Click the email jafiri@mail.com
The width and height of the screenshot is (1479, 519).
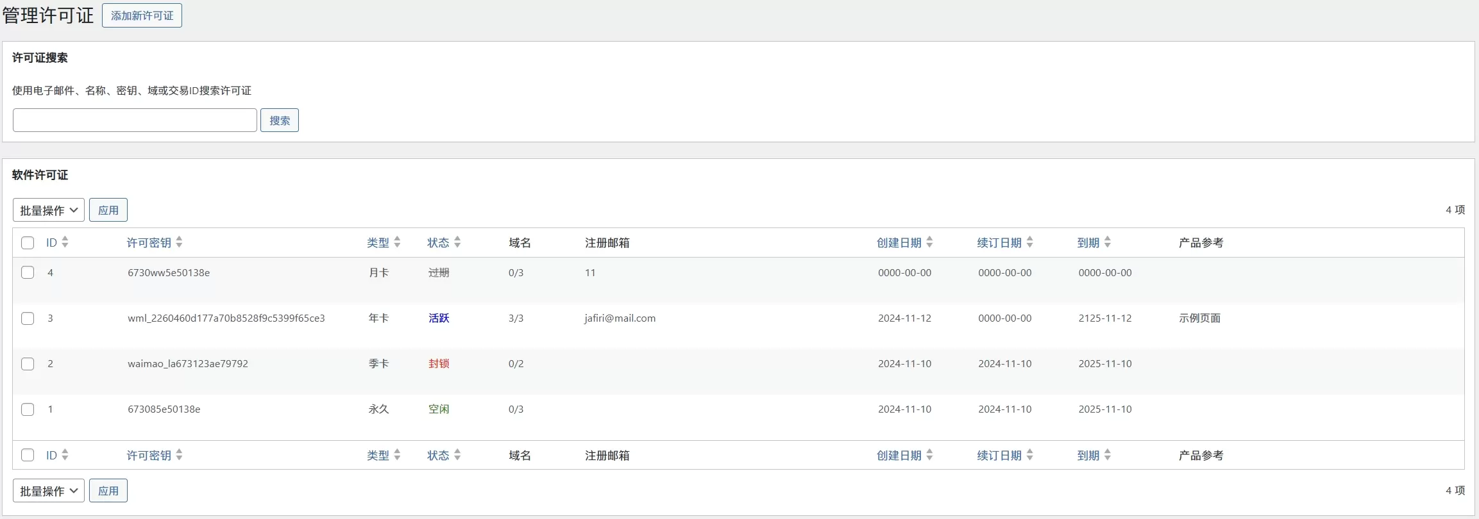click(x=620, y=318)
